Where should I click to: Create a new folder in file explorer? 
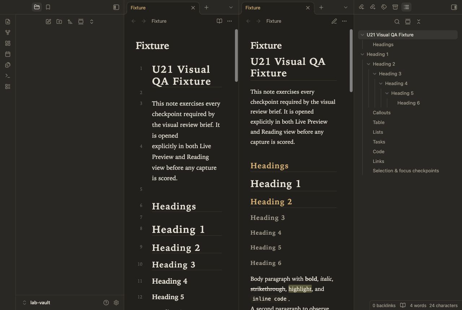click(x=59, y=22)
